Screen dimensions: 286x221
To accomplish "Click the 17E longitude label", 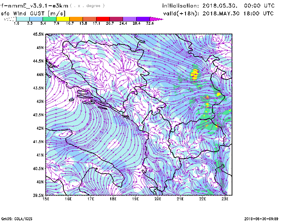I will click(91, 199).
